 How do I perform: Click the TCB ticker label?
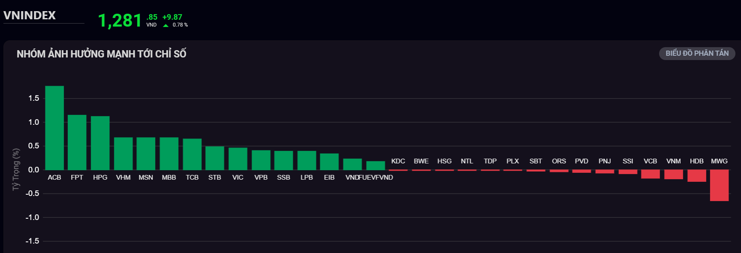(192, 178)
